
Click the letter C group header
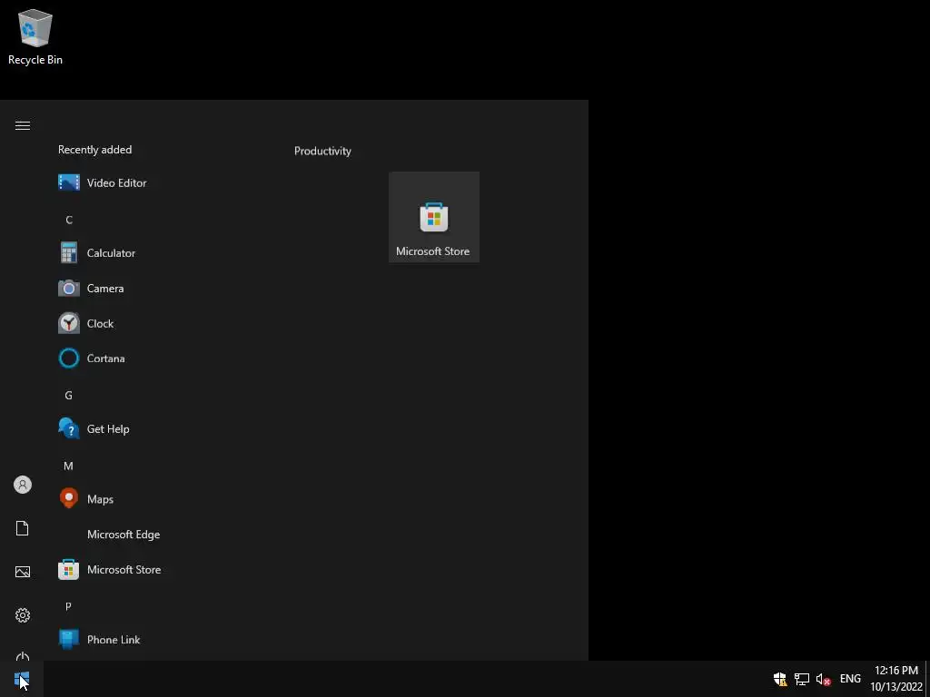[69, 220]
